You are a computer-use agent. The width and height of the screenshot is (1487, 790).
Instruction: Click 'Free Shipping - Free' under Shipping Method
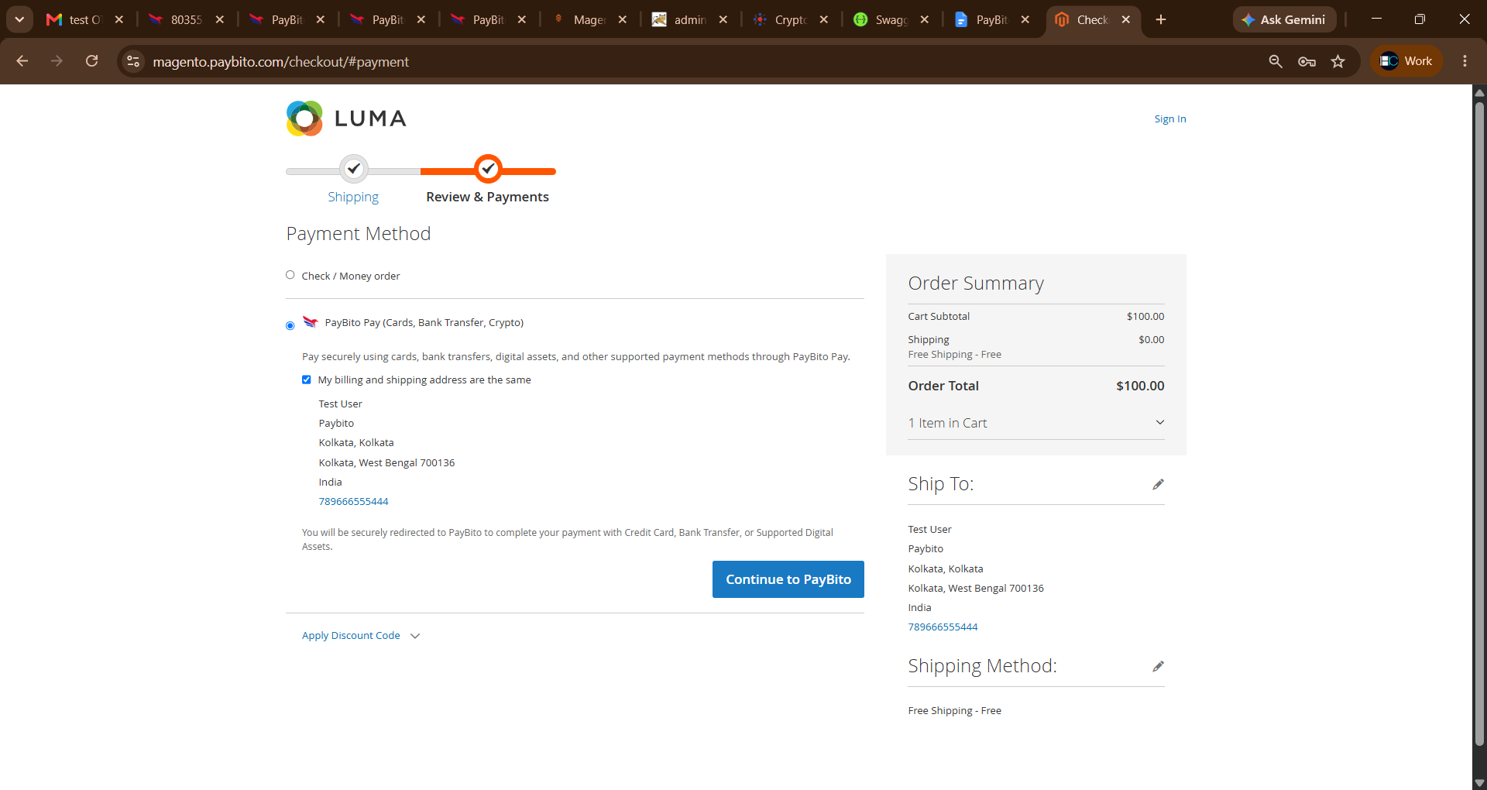pos(954,710)
